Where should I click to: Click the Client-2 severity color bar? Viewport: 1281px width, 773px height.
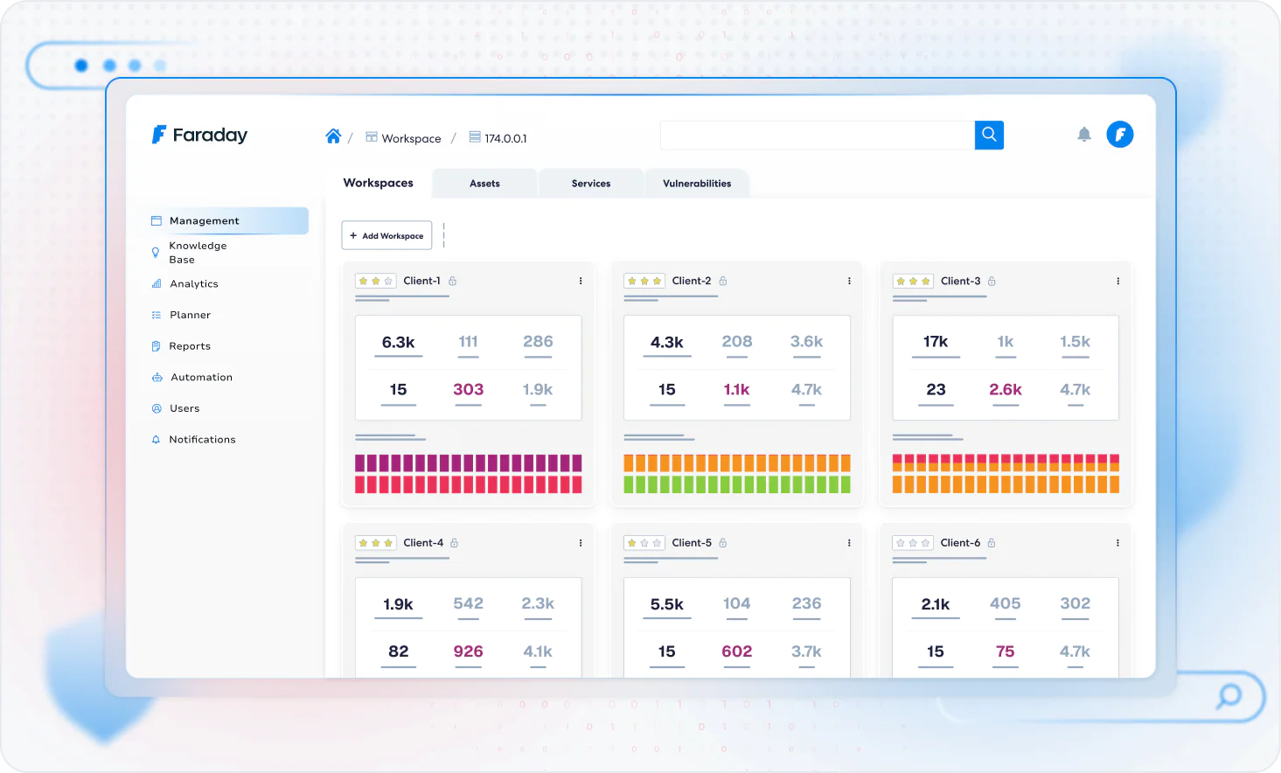point(736,474)
